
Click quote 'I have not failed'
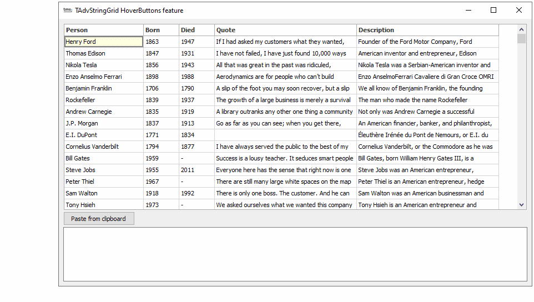tap(285, 53)
